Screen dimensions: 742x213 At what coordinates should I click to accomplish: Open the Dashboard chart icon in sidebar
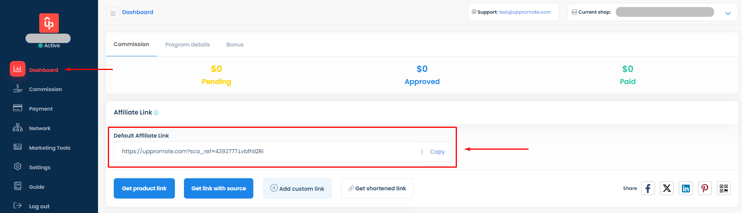(18, 69)
